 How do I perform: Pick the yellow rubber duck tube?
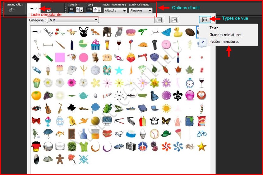178,32
